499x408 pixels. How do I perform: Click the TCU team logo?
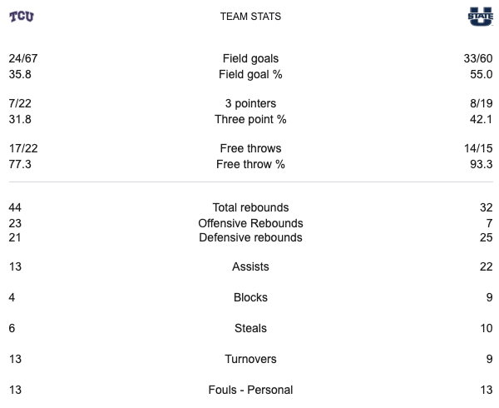point(22,16)
